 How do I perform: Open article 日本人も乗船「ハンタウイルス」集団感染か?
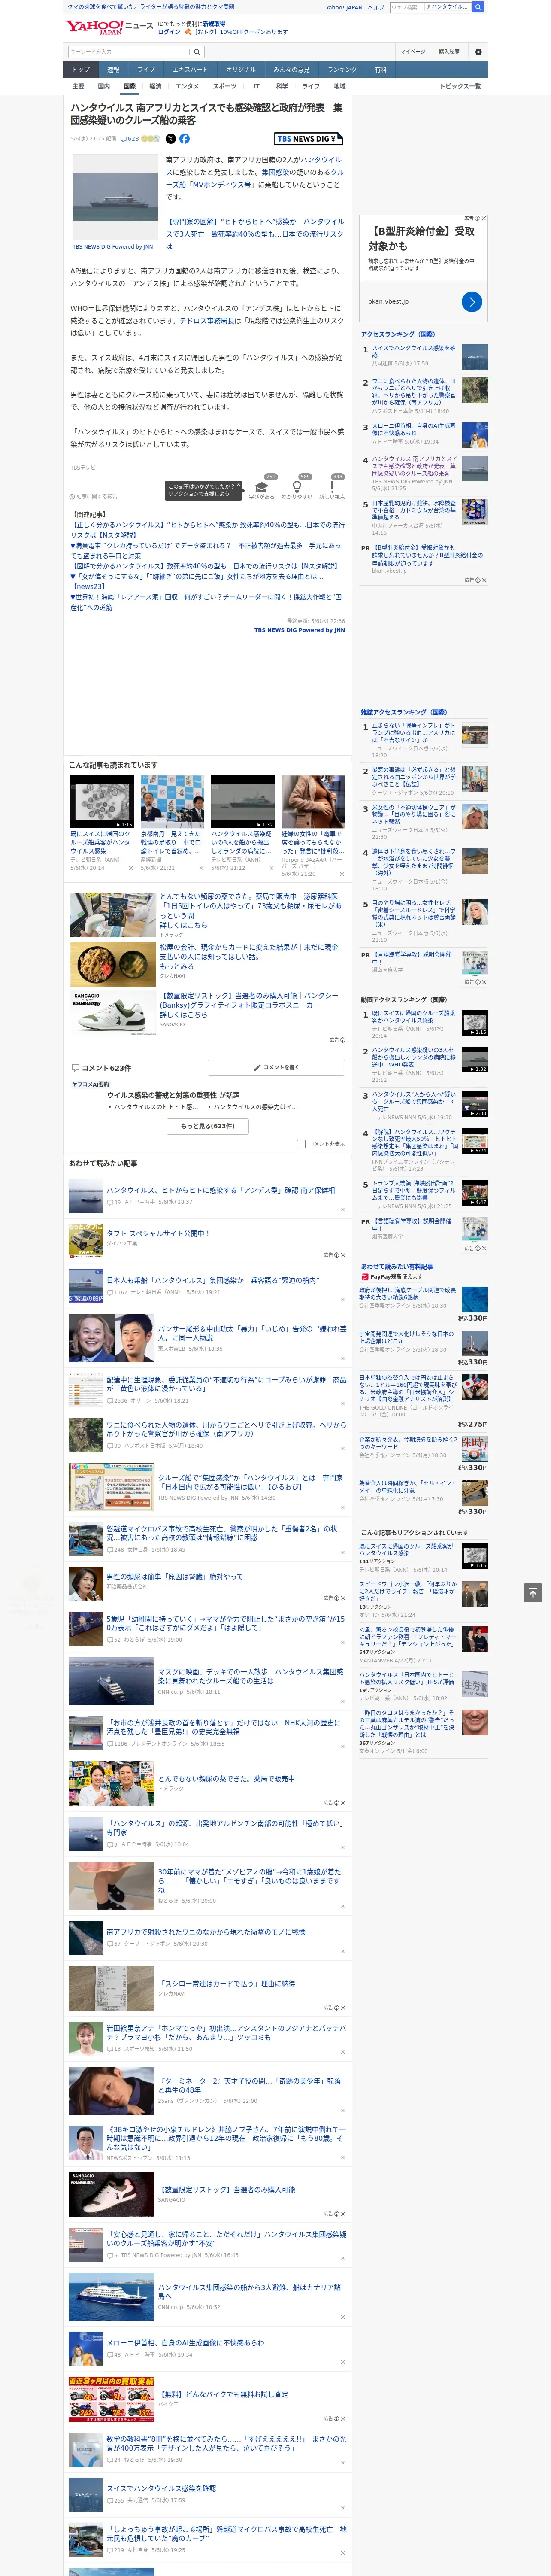click(x=213, y=1280)
